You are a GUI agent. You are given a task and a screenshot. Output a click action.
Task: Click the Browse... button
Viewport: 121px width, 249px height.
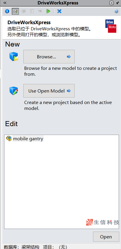coord(49,57)
